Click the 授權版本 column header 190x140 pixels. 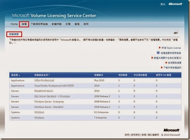(x=99, y=75)
